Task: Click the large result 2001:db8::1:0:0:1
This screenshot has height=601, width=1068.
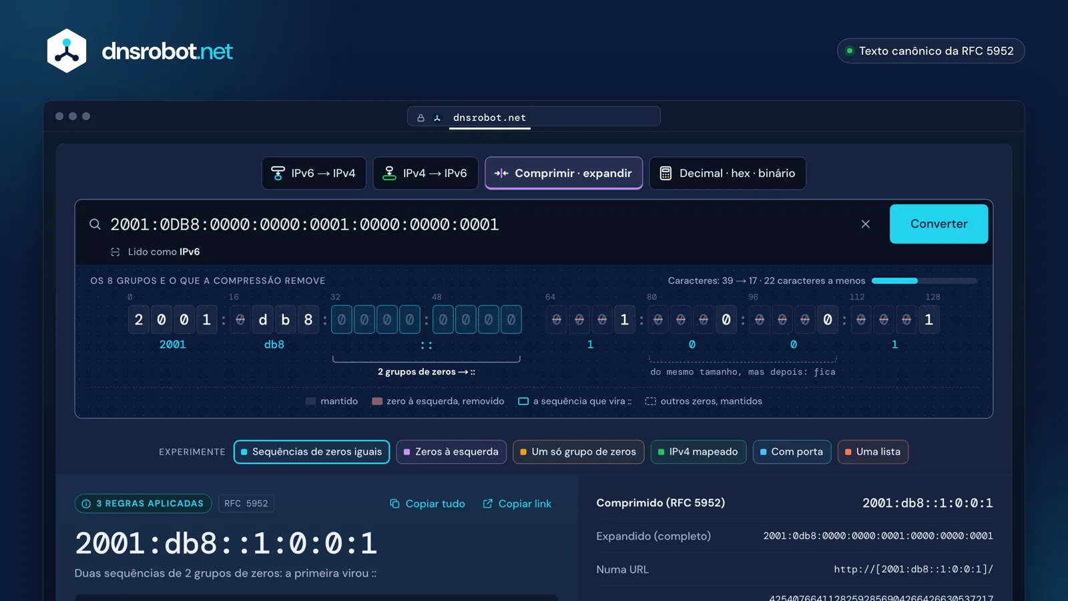Action: tap(226, 544)
